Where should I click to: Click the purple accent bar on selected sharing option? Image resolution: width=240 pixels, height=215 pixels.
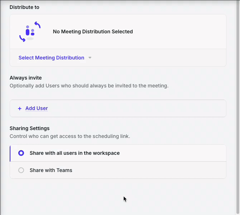[10, 153]
